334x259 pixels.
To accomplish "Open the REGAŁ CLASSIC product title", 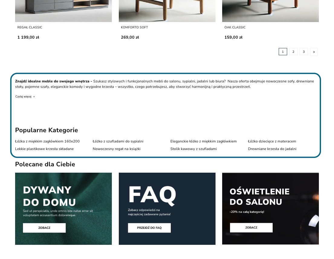I will [x=30, y=27].
